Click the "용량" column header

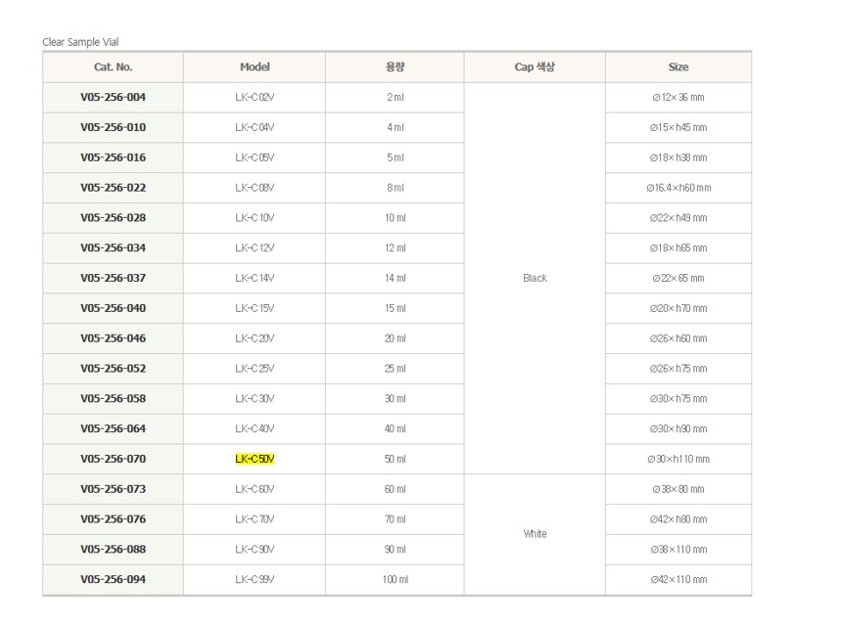click(395, 67)
